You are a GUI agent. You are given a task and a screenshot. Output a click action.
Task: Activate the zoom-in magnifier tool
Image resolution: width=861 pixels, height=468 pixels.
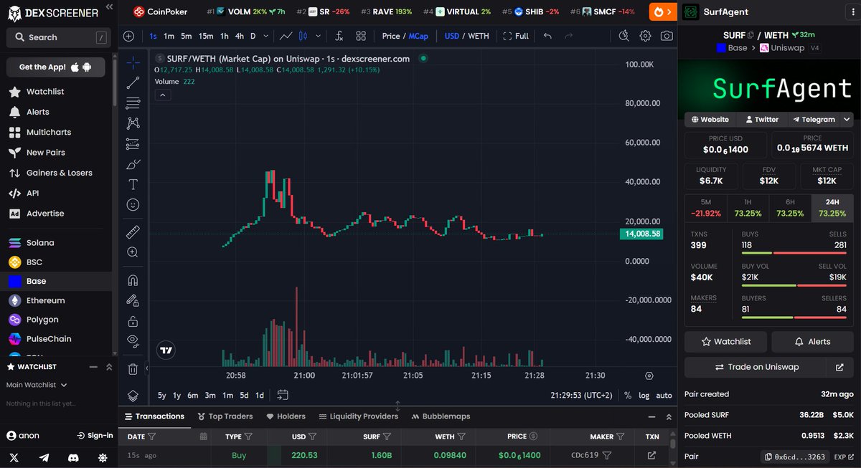click(133, 252)
